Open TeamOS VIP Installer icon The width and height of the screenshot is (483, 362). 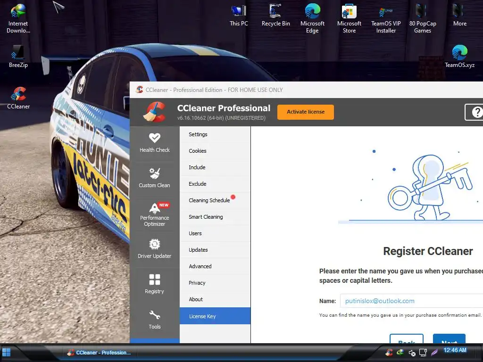[x=386, y=18]
